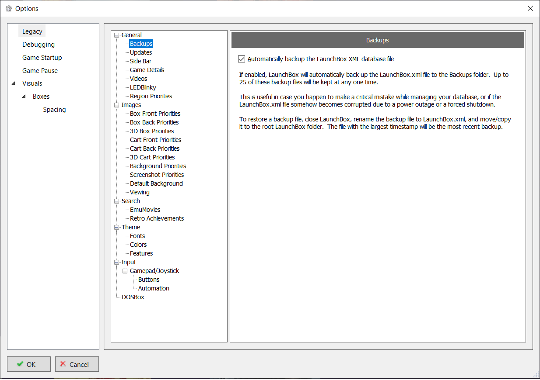
Task: Open the Fonts settings
Action: coord(137,236)
